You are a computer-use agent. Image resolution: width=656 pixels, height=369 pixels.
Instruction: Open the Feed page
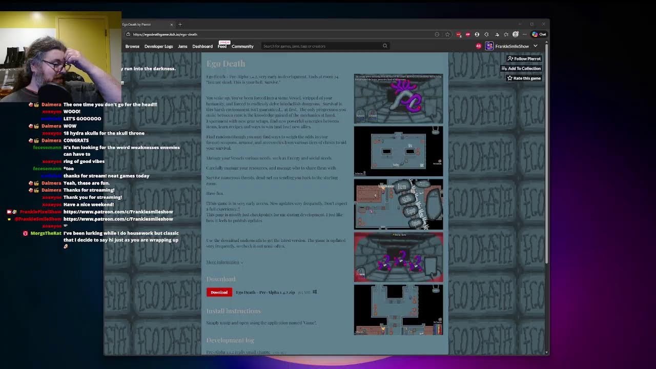[222, 46]
